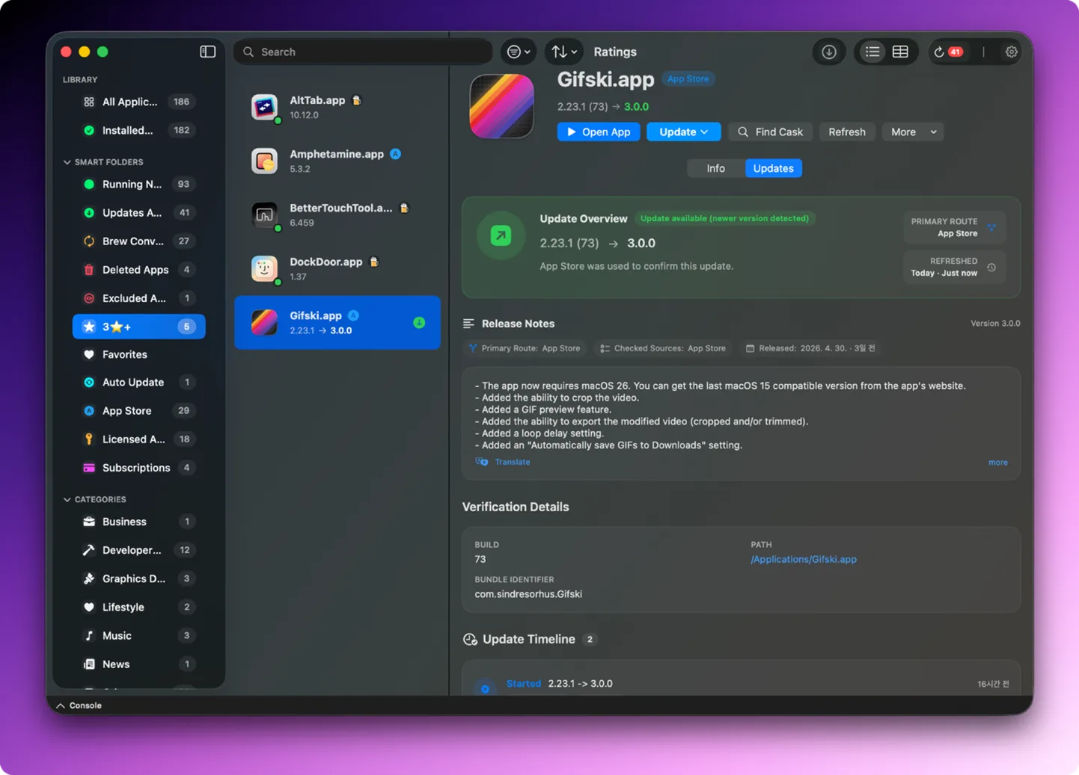Screen dimensions: 1079x775
Task: Expand release notes with more link
Action: (997, 463)
